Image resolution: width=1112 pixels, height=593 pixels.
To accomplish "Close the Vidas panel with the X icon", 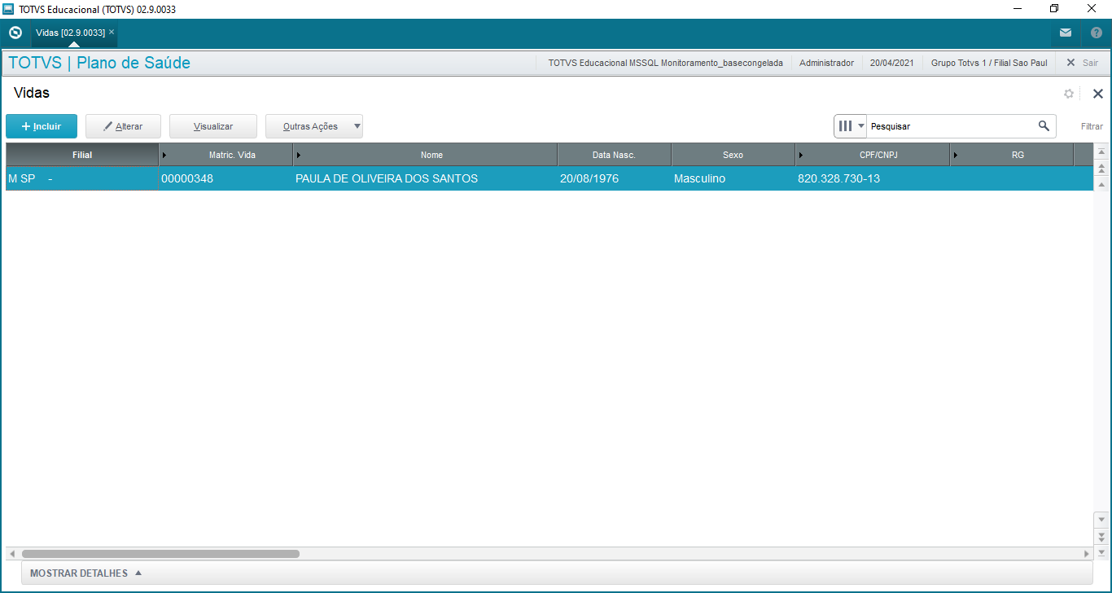I will [x=1097, y=94].
